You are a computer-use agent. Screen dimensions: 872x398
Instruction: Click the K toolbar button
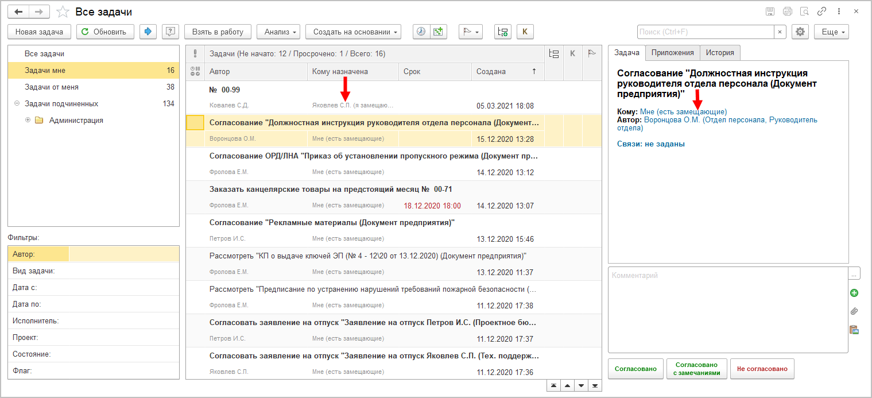[x=525, y=32]
